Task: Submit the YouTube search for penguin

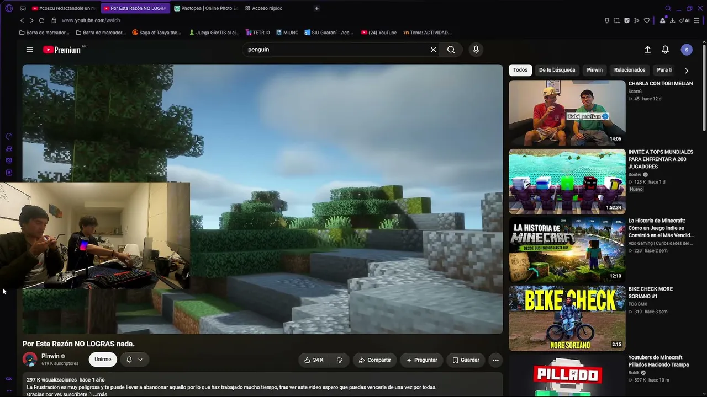Action: tap(451, 50)
